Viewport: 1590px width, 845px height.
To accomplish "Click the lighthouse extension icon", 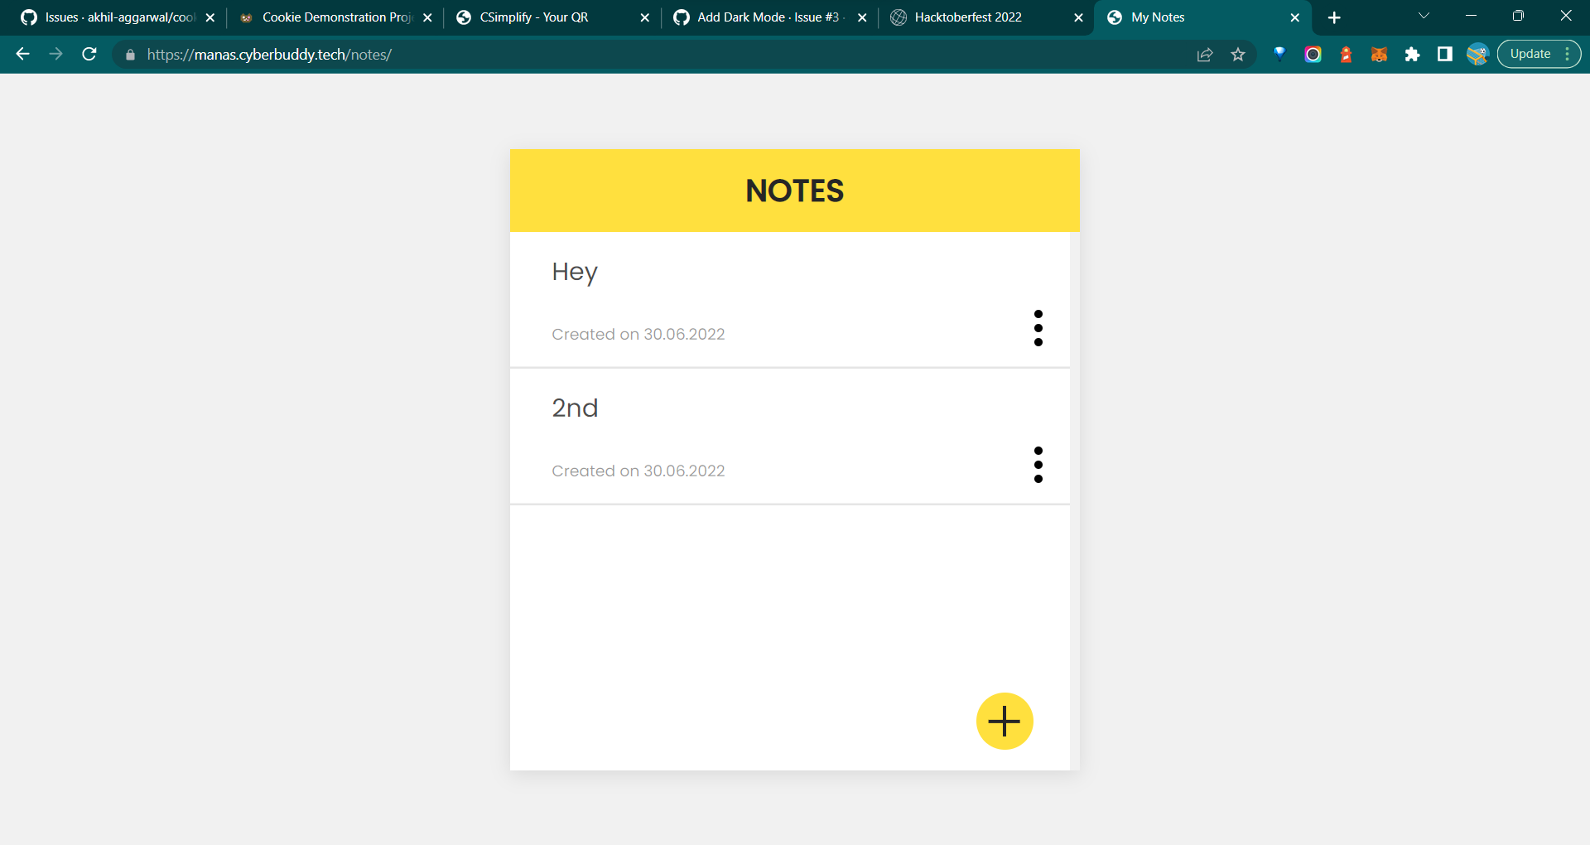I will tap(1346, 54).
